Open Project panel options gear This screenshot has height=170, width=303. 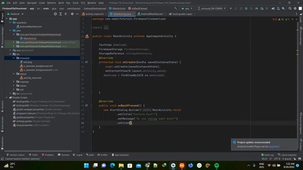click(x=72, y=14)
